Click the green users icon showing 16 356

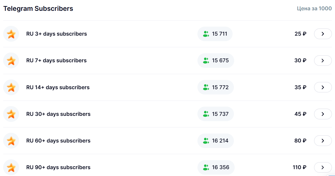point(206,168)
